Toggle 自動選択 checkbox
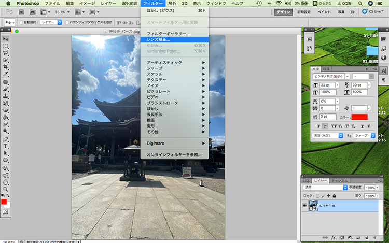This screenshot has height=243, width=389. tap(21, 22)
